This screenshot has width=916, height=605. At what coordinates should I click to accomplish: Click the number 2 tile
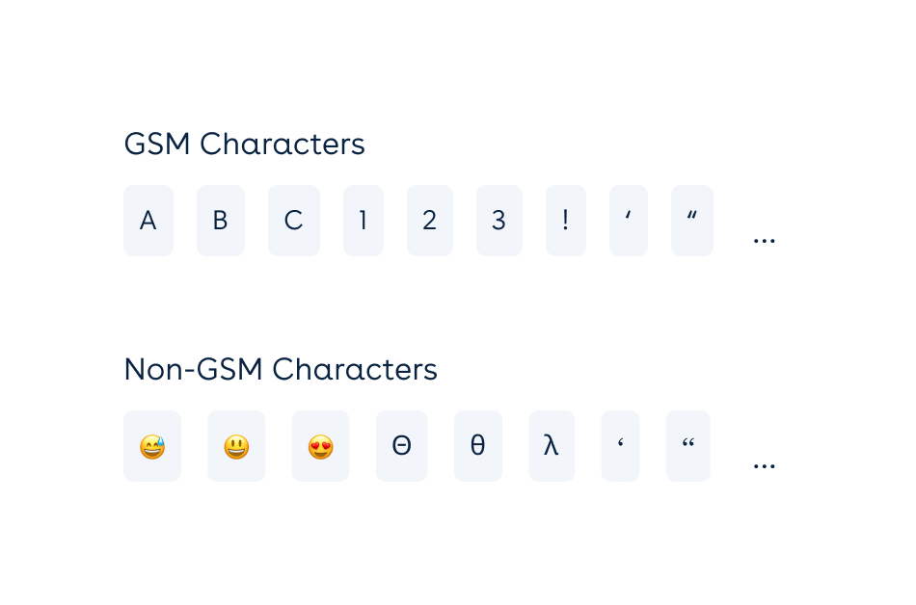click(x=430, y=221)
